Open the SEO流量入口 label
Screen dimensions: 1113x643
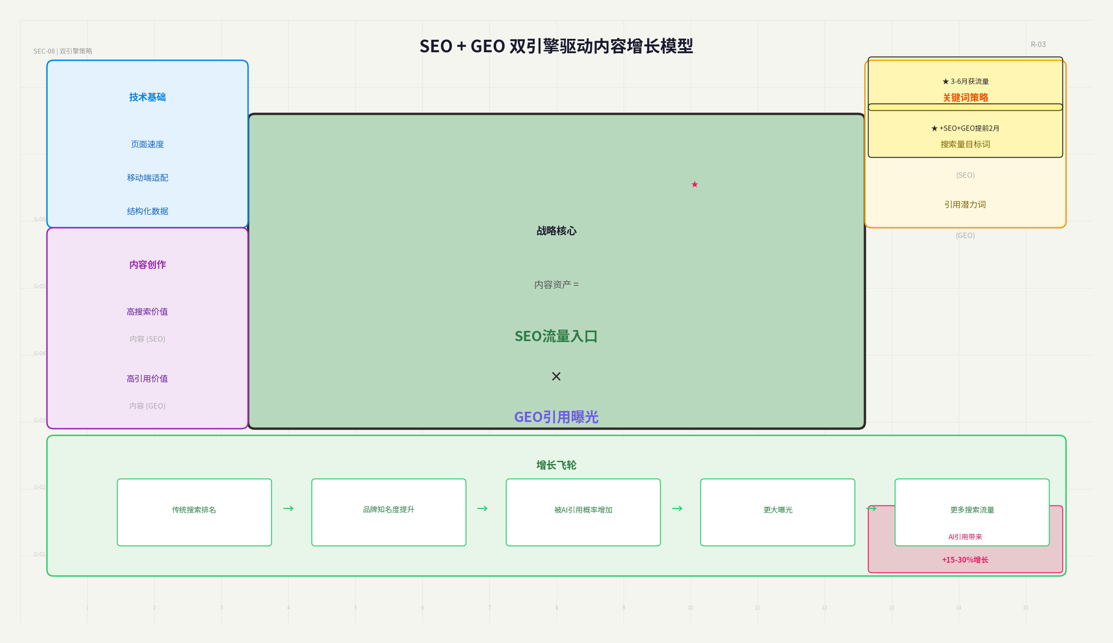pyautogui.click(x=556, y=336)
